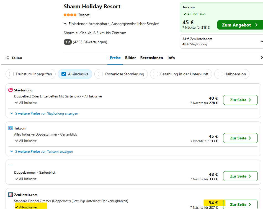
Task: Switch to the Preise tab
Action: pyautogui.click(x=115, y=58)
